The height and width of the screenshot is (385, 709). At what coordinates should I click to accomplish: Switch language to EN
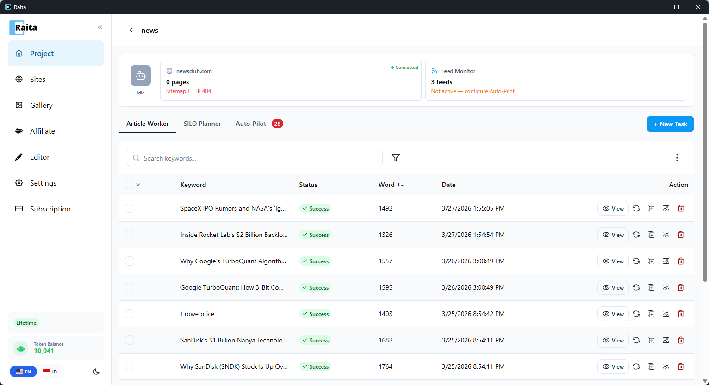pos(23,372)
